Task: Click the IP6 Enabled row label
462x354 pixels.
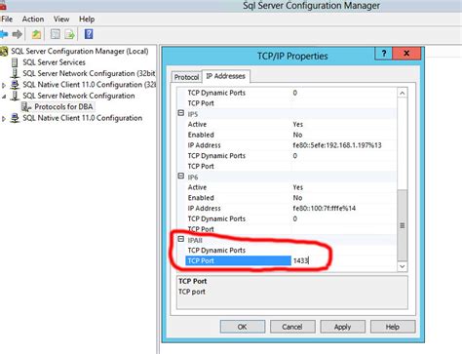Action: [201, 198]
